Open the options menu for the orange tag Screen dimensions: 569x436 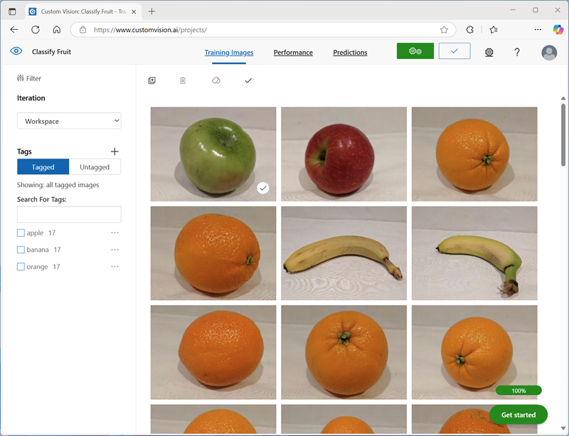click(115, 266)
